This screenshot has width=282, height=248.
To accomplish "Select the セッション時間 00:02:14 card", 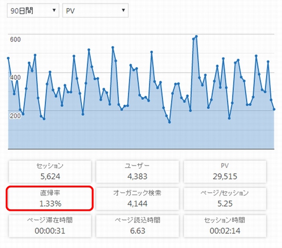I will (x=225, y=226).
